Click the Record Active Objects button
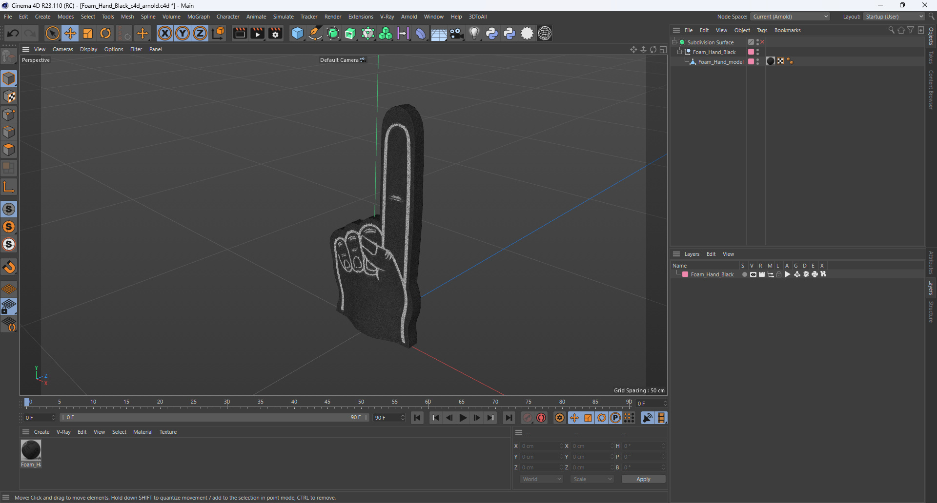 tap(528, 418)
